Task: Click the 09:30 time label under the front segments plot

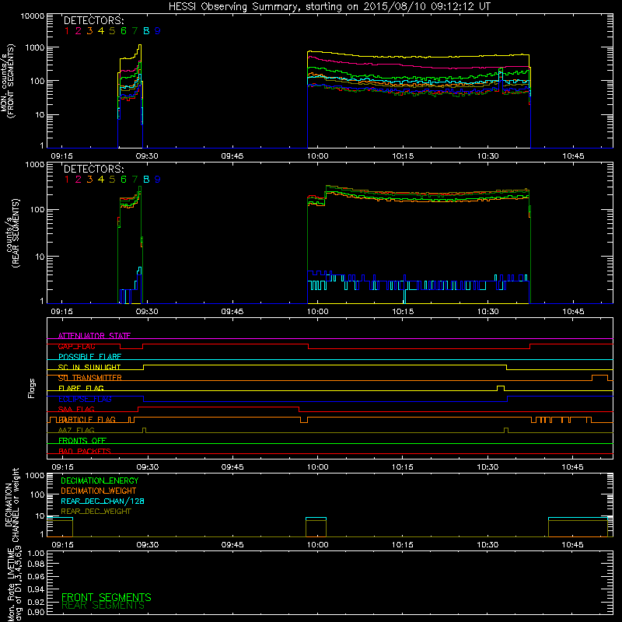Action: click(147, 156)
